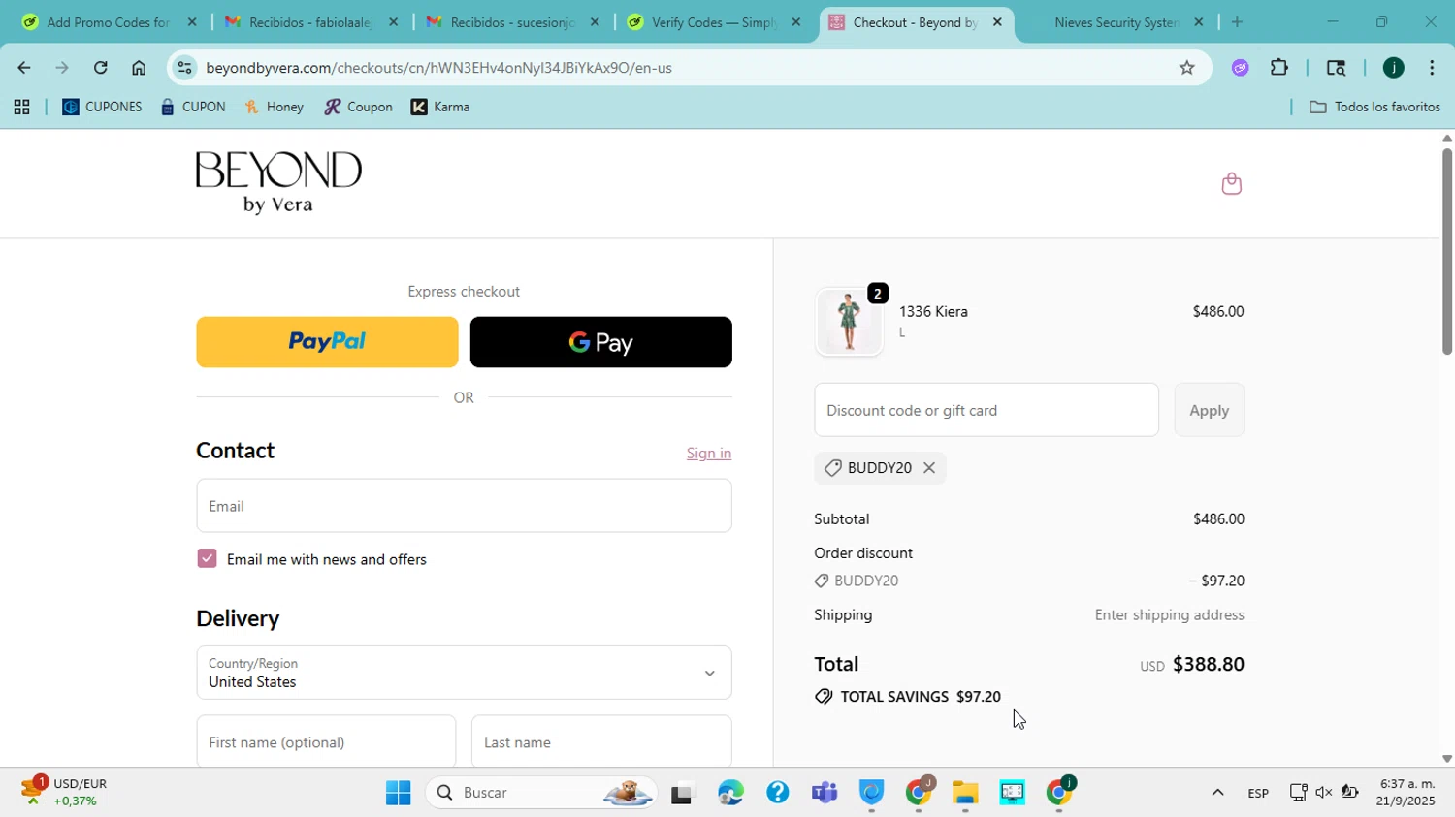Switch to Recibidos sucesionjo Gmail tab

pos(512,22)
